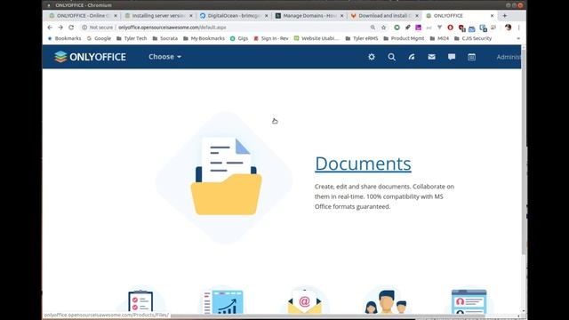
Task: Open the Product Mgmt bookmarks folder
Action: tap(404, 38)
